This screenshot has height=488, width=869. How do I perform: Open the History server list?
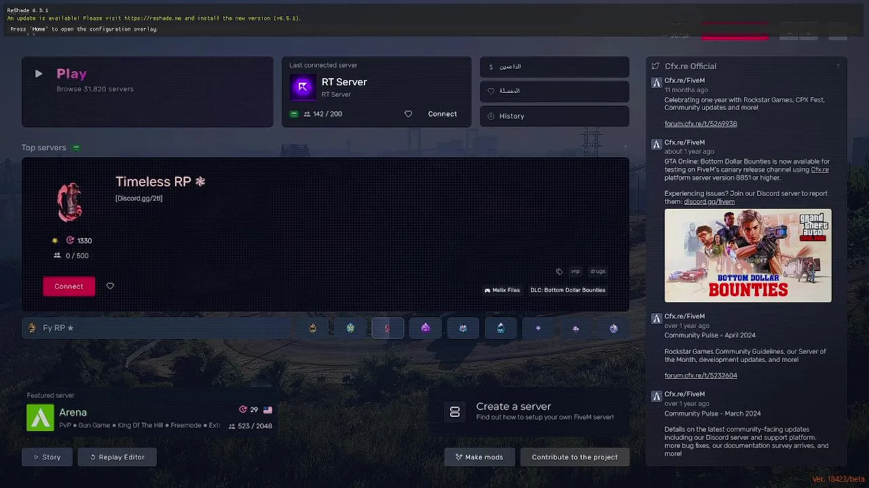tap(555, 116)
